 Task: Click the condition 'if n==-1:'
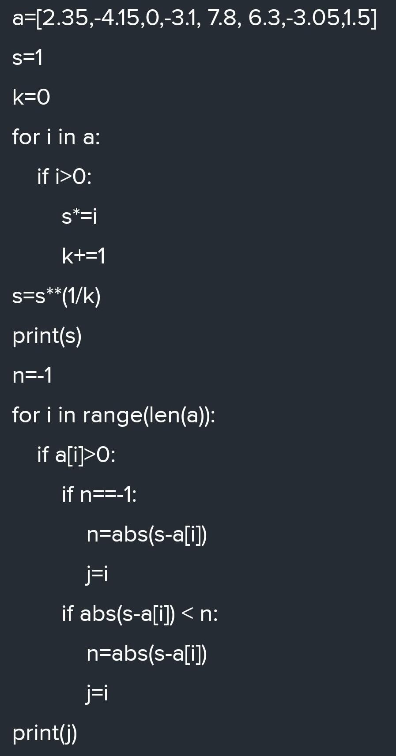pyautogui.click(x=99, y=495)
